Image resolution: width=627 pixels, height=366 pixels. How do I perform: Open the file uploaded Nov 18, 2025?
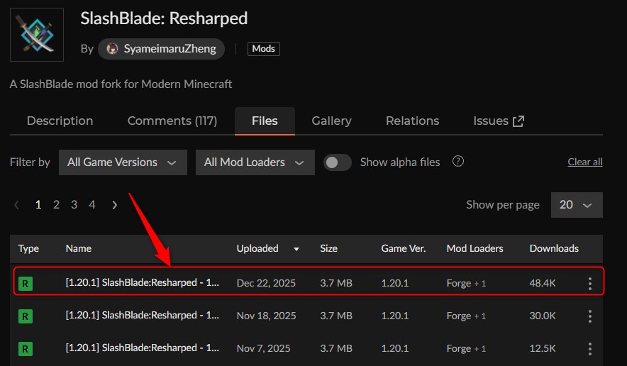[143, 315]
